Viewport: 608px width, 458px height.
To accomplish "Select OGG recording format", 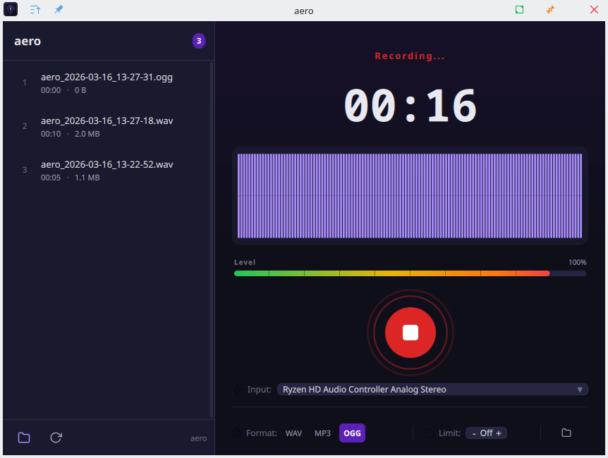I will (352, 433).
